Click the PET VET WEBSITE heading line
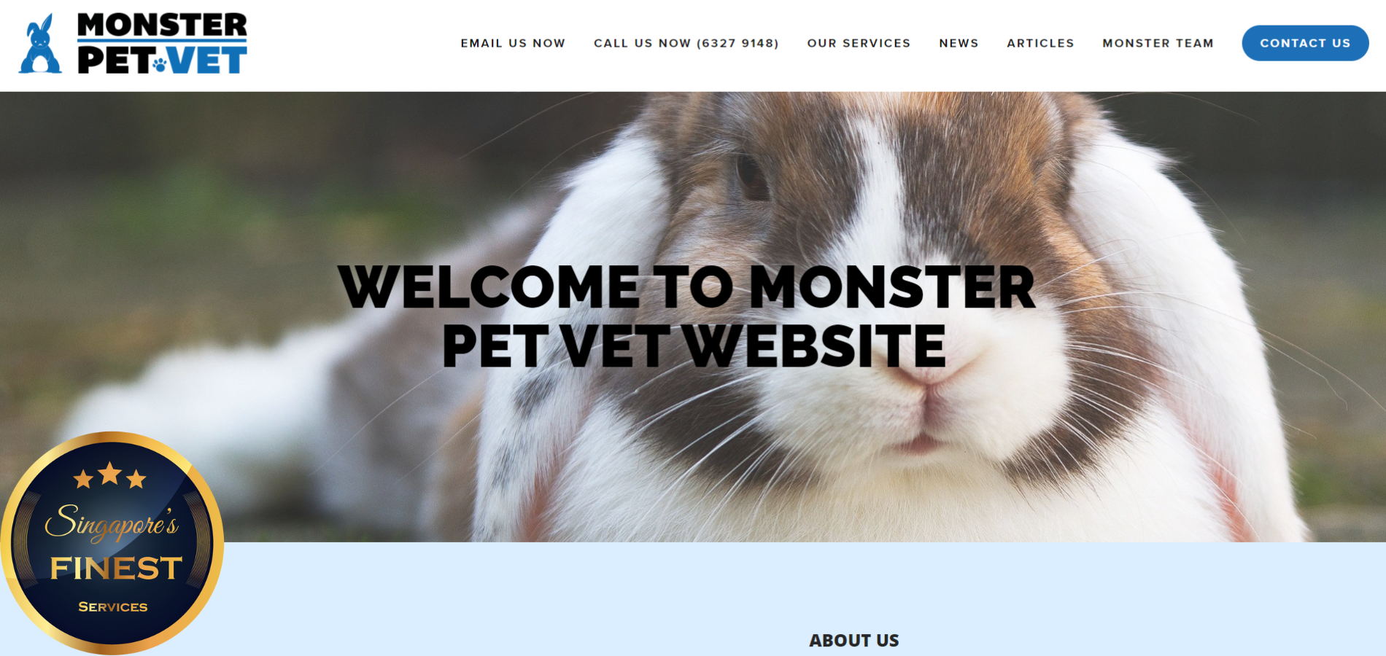Viewport: 1386px width, 656px height. pyautogui.click(x=694, y=345)
